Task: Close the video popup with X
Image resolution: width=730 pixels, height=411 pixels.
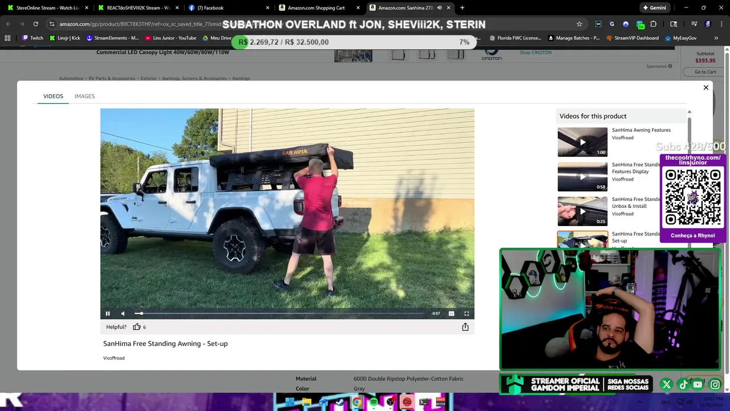Action: 706,88
